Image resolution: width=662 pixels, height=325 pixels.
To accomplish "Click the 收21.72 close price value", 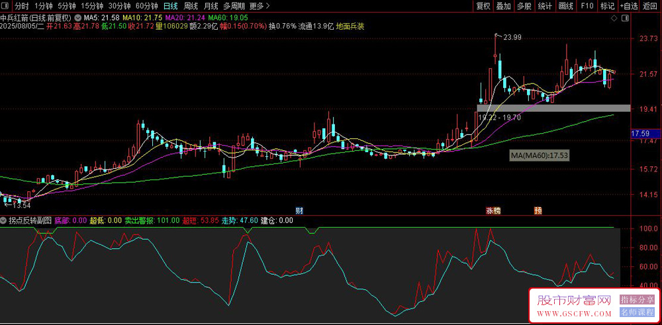I will tap(140, 26).
